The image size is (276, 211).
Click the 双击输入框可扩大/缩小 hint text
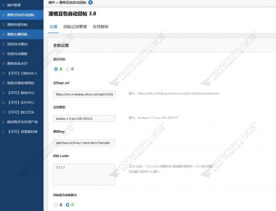(x=144, y=172)
